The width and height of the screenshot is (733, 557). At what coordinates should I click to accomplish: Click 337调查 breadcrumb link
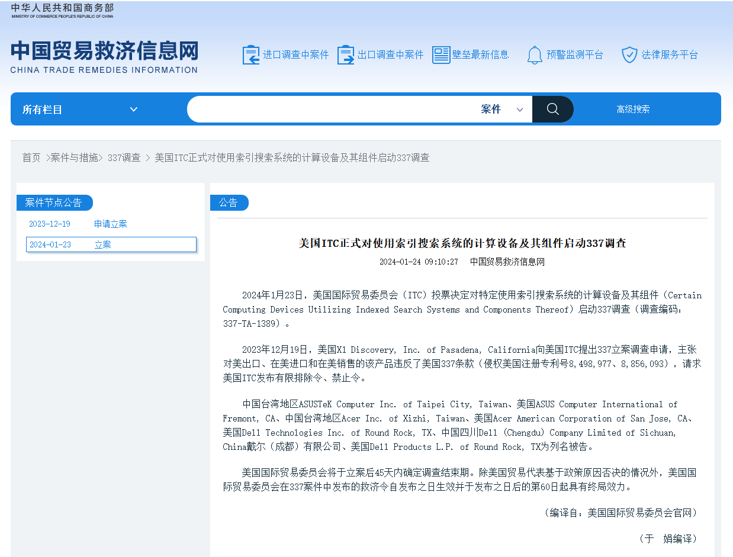(x=124, y=158)
